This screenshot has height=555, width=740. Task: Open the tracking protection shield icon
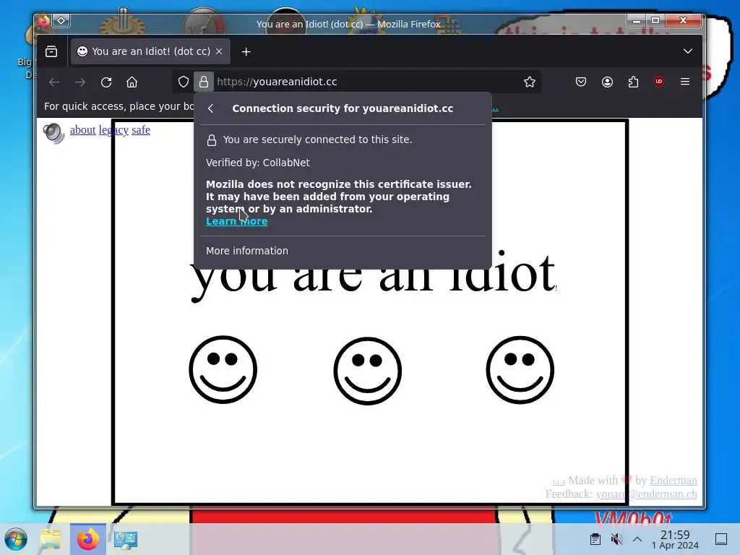[184, 82]
